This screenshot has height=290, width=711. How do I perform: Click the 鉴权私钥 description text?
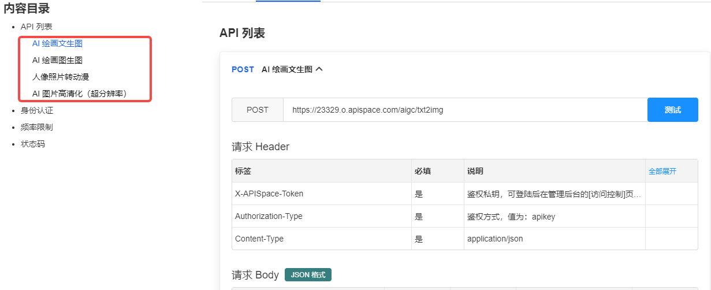pyautogui.click(x=554, y=194)
